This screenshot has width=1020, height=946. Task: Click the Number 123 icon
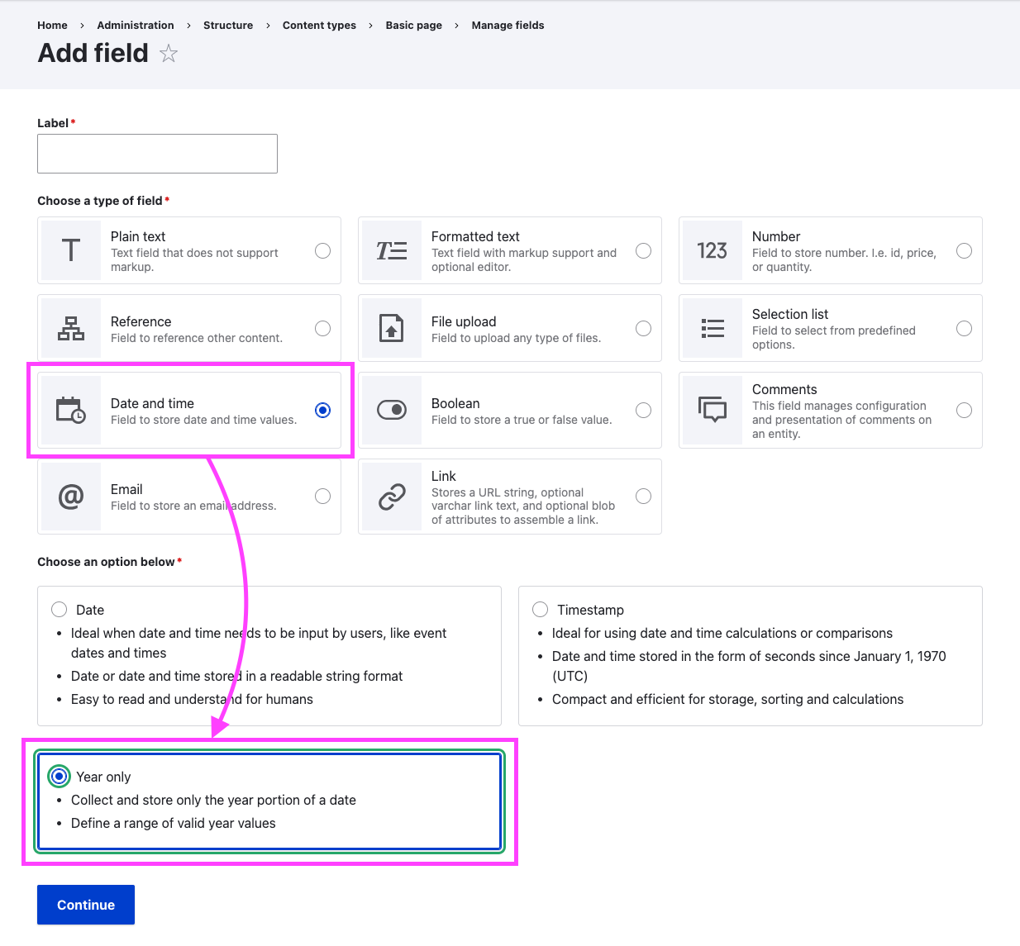(712, 250)
